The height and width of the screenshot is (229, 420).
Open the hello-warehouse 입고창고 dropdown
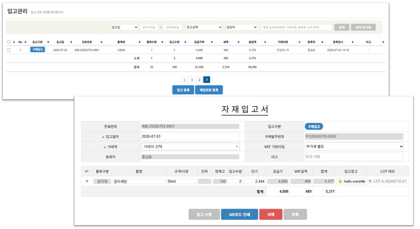point(351,181)
